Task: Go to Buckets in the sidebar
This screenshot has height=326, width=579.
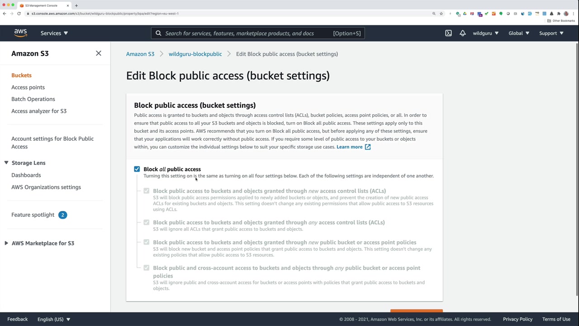Action: point(21,75)
